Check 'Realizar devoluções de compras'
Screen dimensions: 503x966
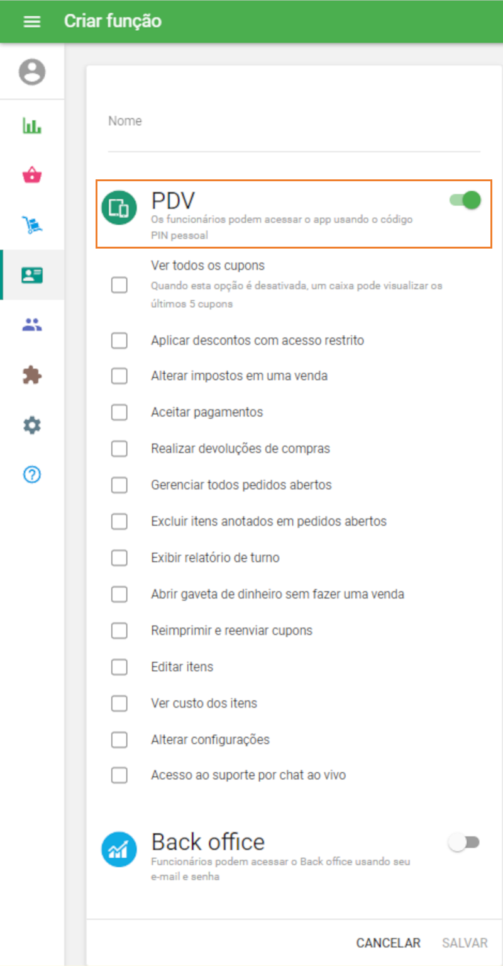pos(119,449)
